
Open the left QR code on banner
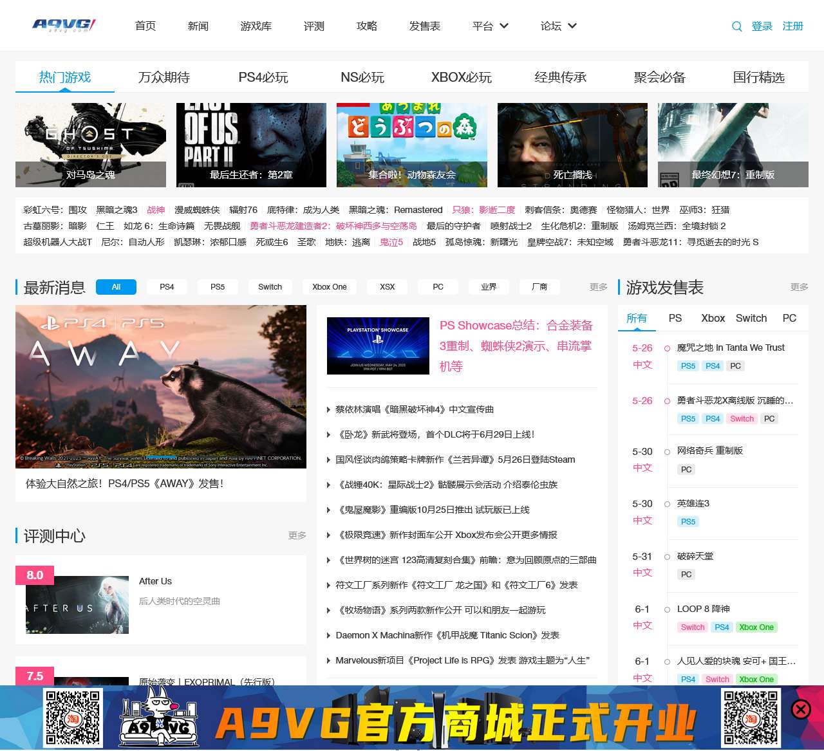(x=73, y=718)
